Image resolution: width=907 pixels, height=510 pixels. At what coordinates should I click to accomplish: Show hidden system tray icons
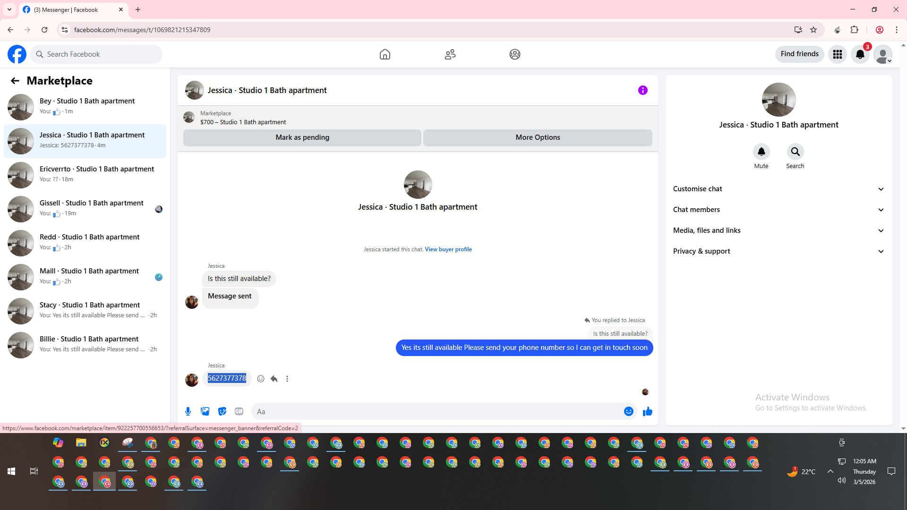(830, 471)
